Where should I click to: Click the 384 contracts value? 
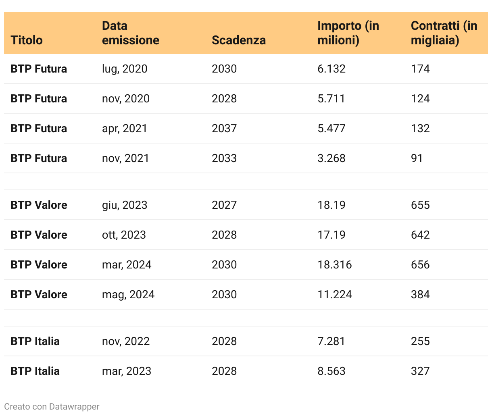[x=420, y=295]
